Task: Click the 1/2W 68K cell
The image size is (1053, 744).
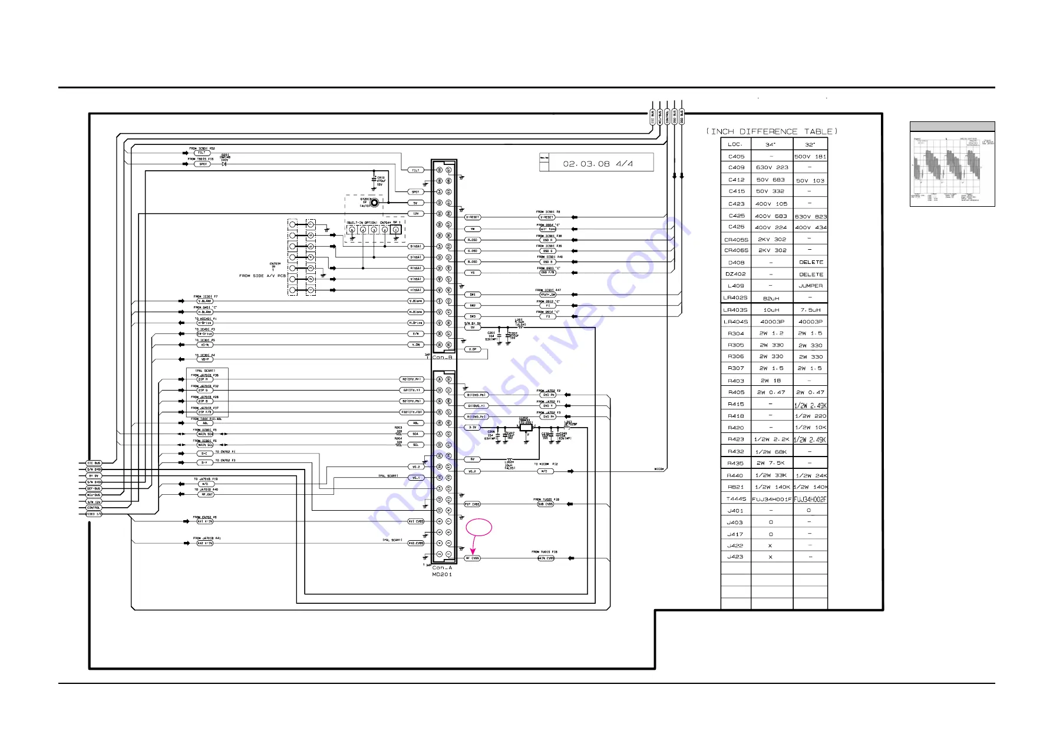Action: pyautogui.click(x=771, y=452)
